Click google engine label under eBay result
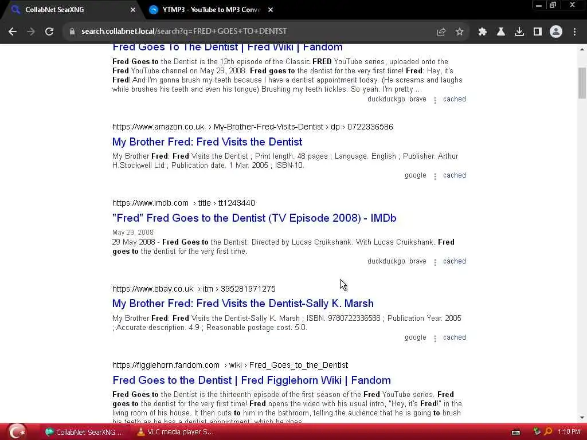587x440 pixels. (x=416, y=337)
